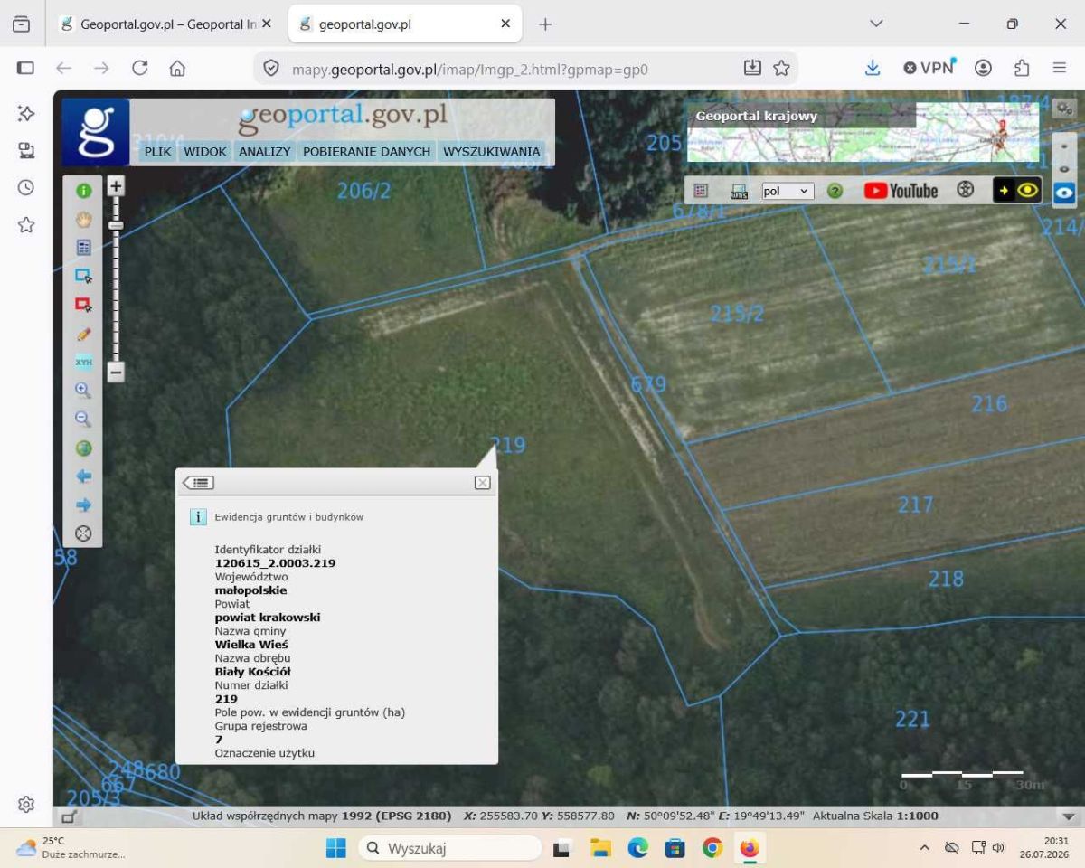Open the ANALIZY menu

point(264,152)
